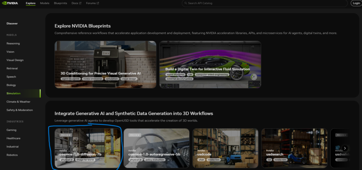Choose Visual Design in sidebar models

tap(15, 60)
